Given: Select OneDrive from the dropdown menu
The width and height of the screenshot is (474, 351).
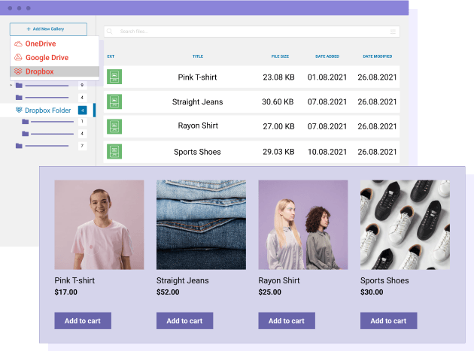Looking at the screenshot, I should tap(55, 44).
